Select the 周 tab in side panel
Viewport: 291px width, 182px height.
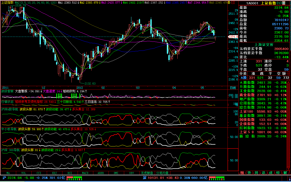[256, 173]
